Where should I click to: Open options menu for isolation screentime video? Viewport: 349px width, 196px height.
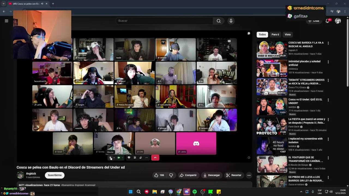coord(328,139)
